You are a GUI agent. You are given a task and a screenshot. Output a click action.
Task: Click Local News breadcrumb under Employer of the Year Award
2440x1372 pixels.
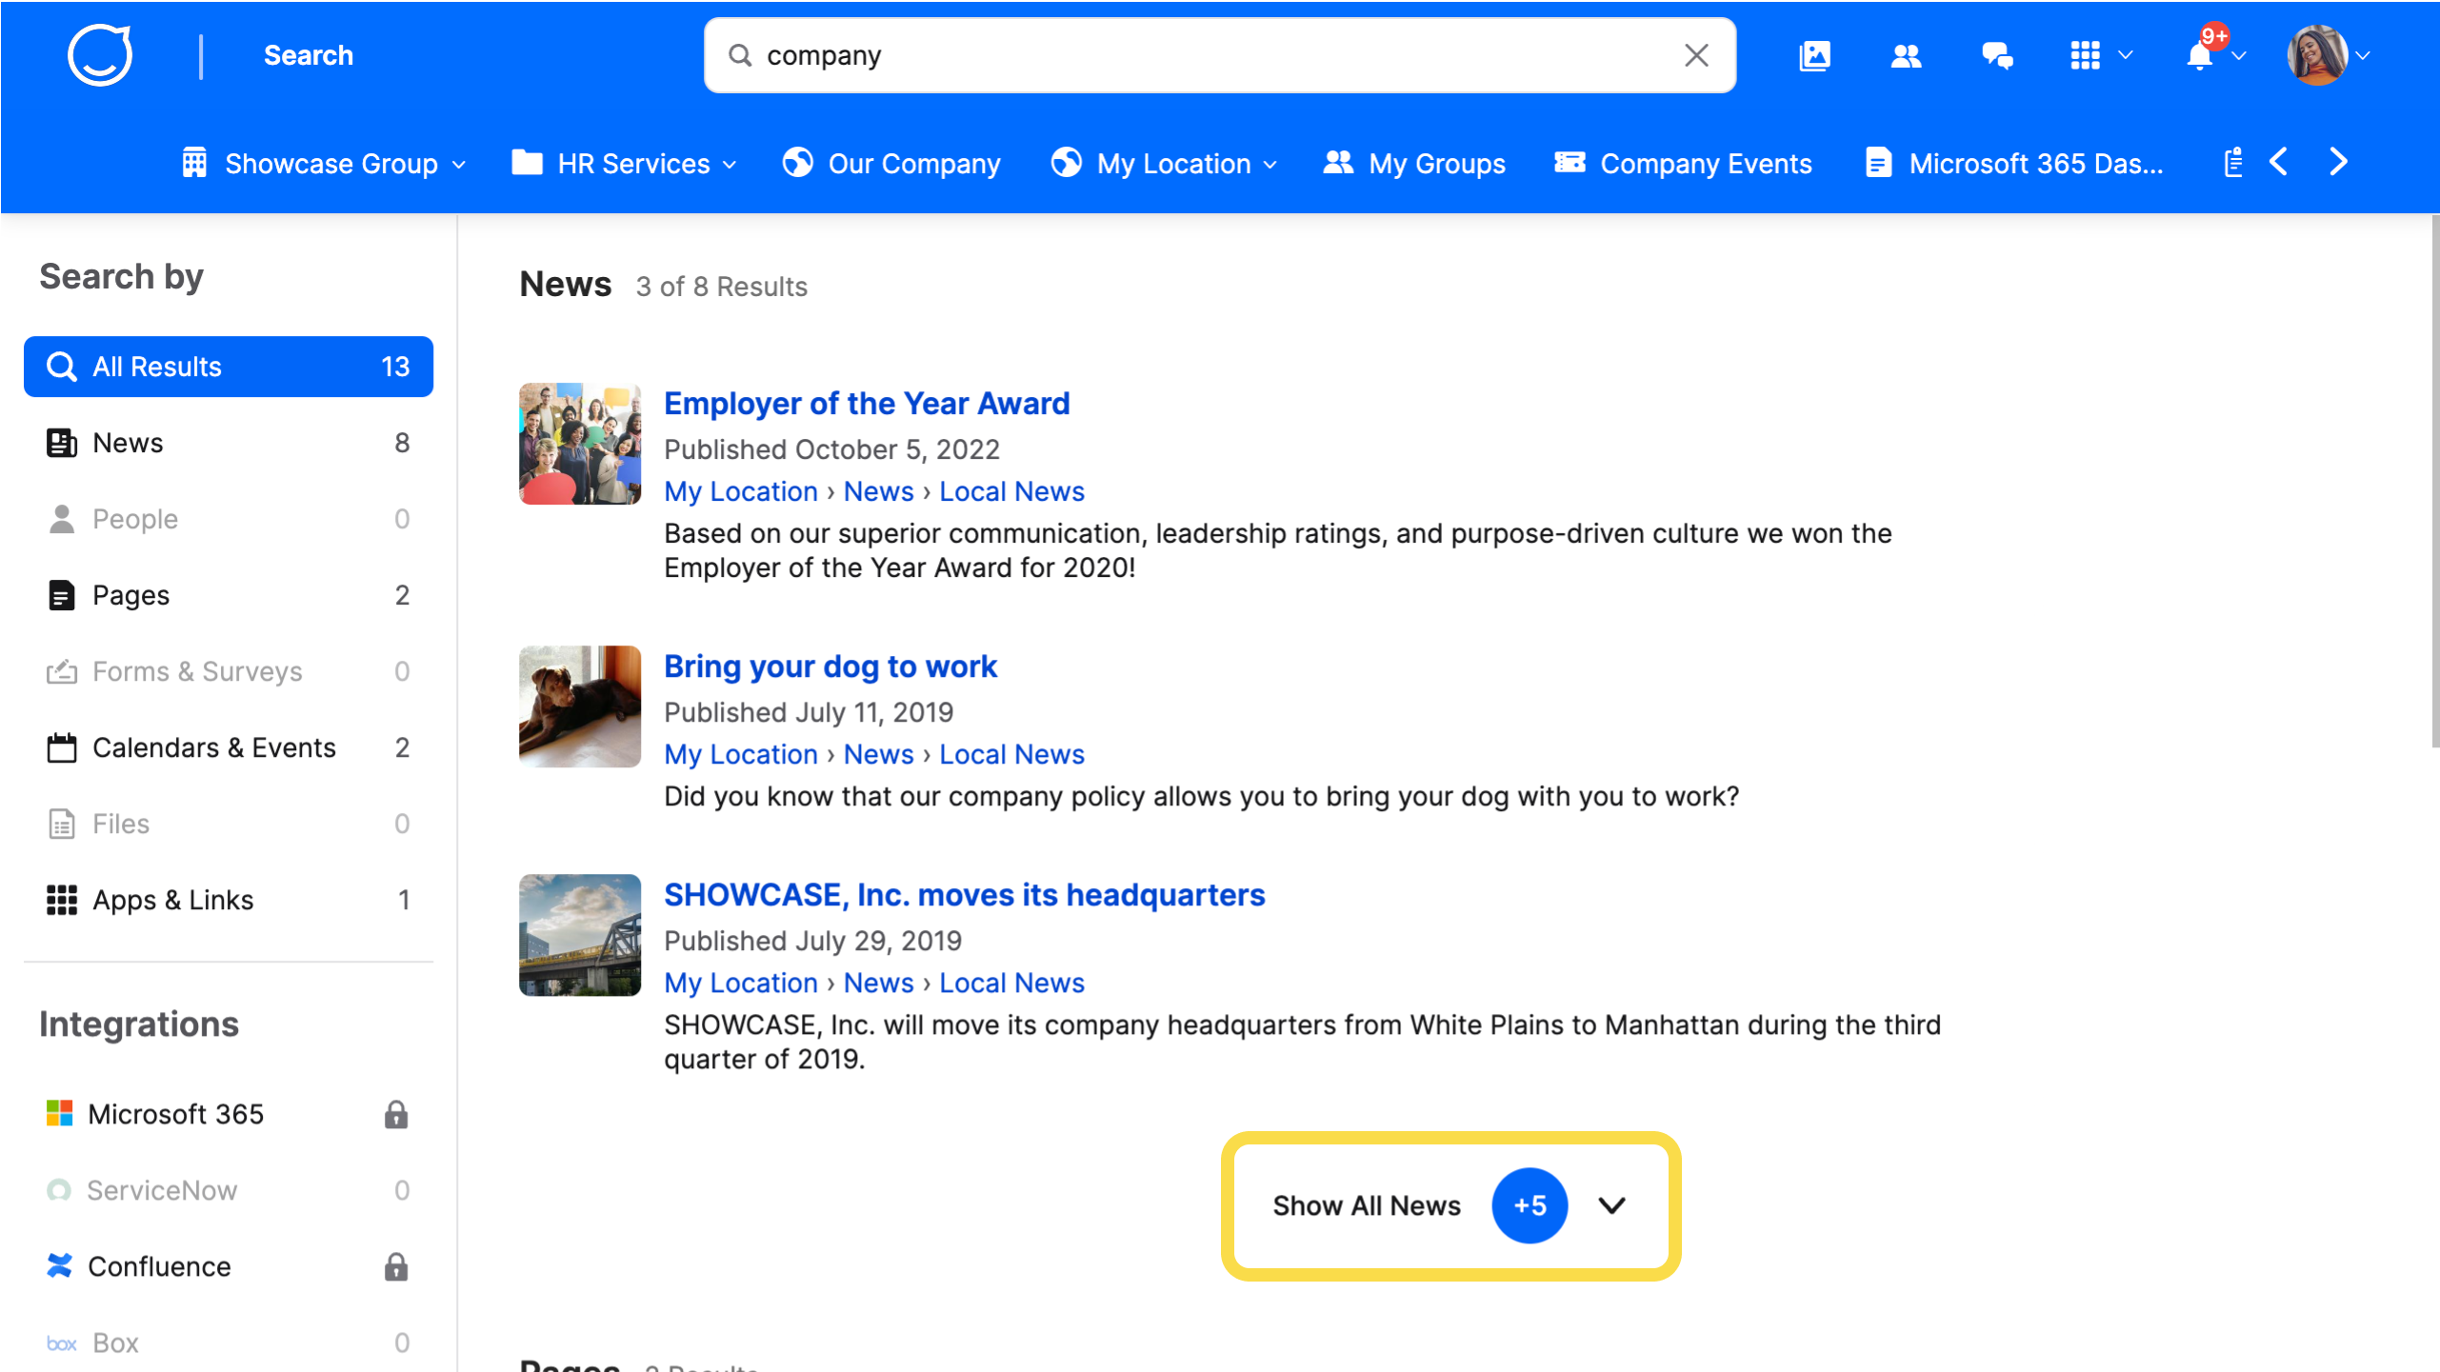(1011, 491)
